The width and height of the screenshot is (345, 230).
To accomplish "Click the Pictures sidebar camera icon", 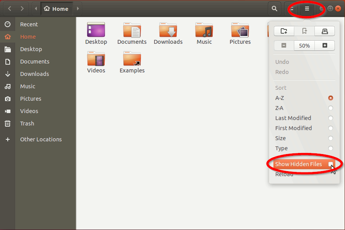I will tap(7, 99).
